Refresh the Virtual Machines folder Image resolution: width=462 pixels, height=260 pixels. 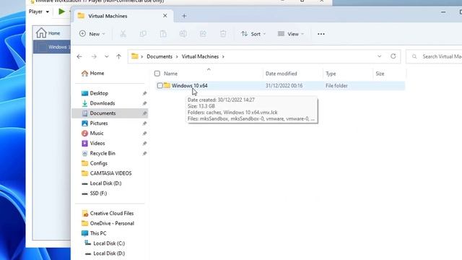pos(393,56)
